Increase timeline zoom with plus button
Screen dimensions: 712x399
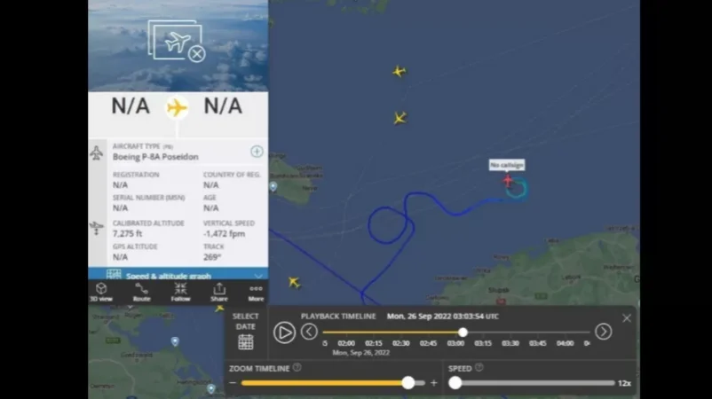[433, 383]
